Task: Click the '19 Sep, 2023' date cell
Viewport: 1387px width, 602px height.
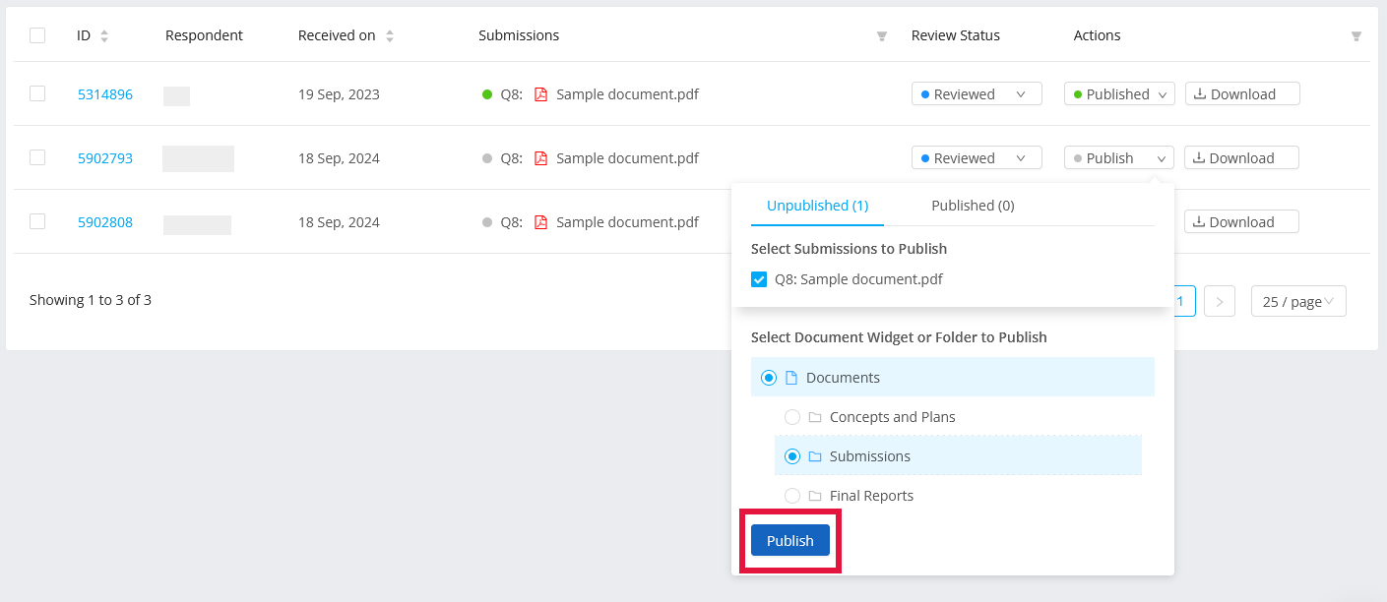Action: pyautogui.click(x=339, y=94)
